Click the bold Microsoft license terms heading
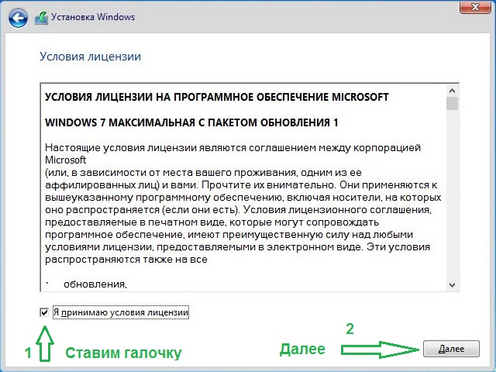496x372 pixels. pos(217,97)
